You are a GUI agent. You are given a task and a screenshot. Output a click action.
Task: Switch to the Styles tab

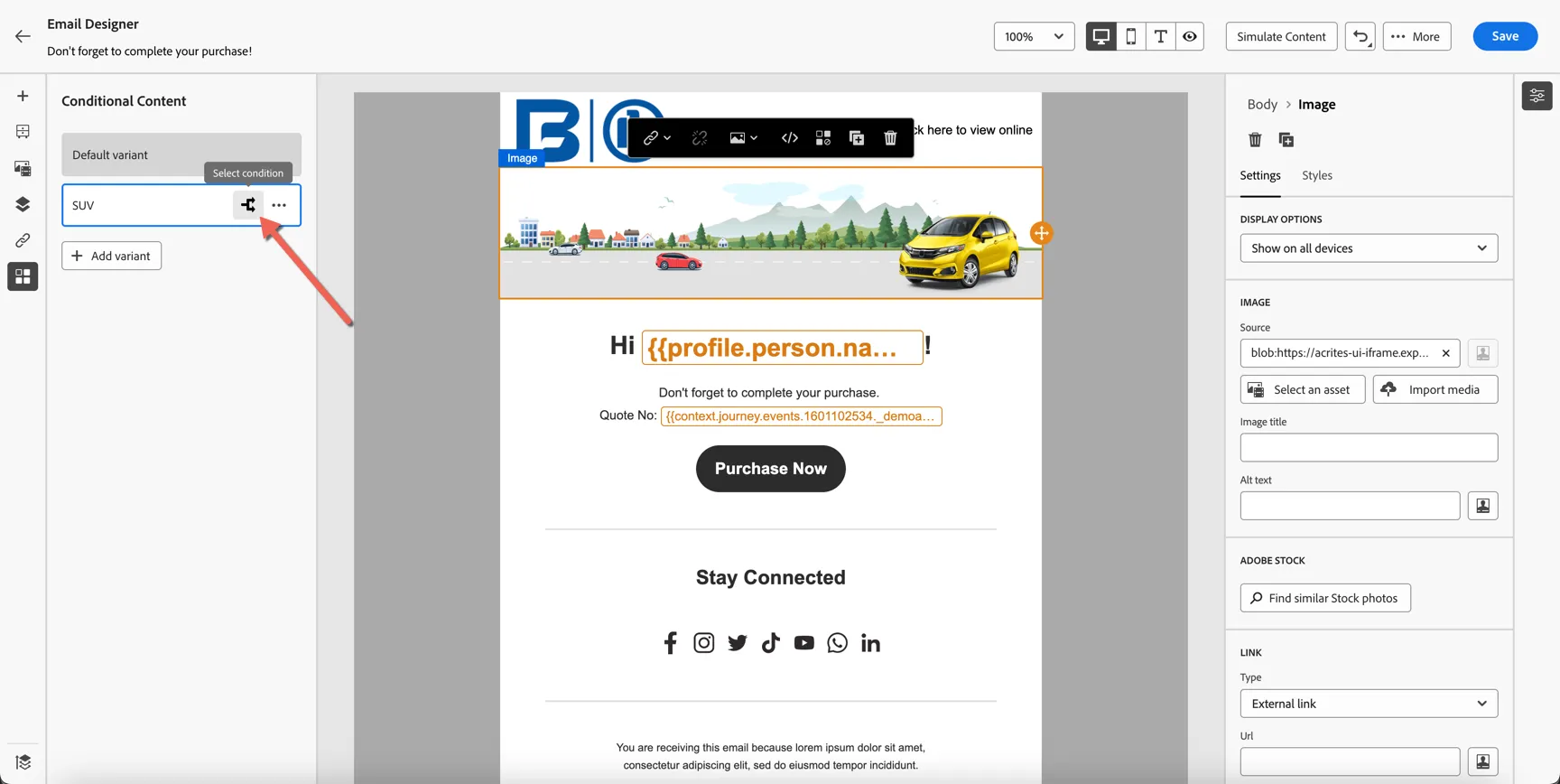1316,175
